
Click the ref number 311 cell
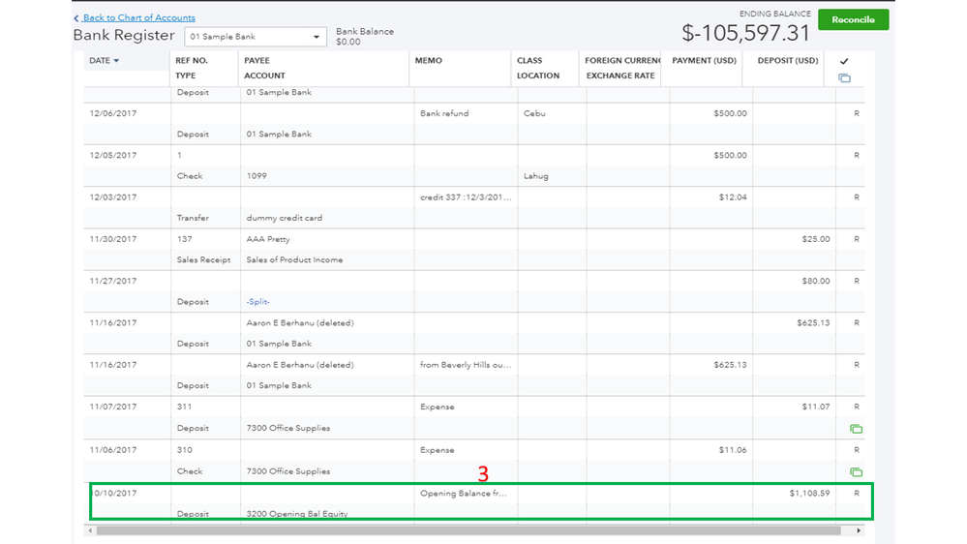coord(184,408)
